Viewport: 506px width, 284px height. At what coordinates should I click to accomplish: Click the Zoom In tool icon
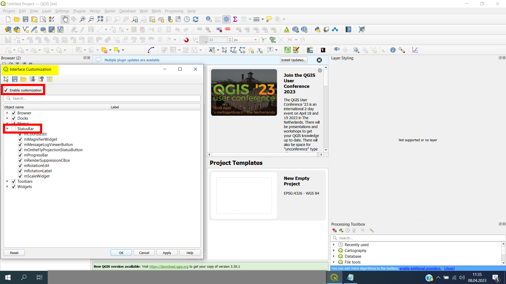tap(82, 19)
